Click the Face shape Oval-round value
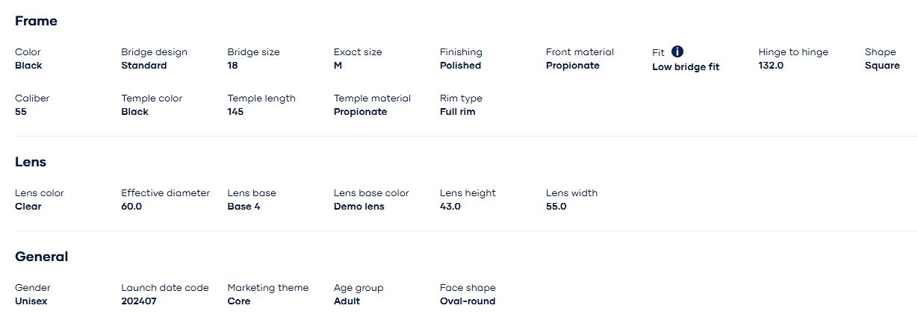Image resolution: width=918 pixels, height=320 pixels. (x=468, y=301)
